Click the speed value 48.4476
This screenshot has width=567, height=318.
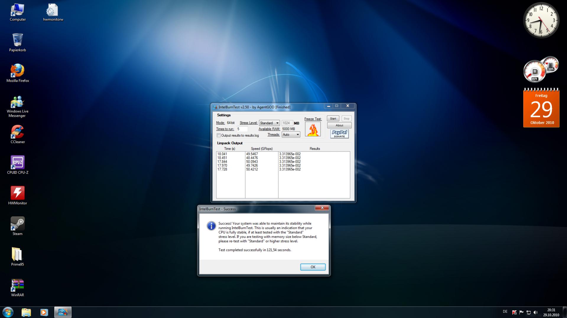click(x=252, y=158)
